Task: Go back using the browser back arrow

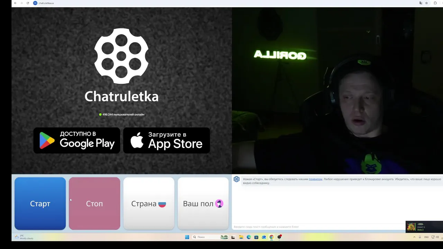Action: (15, 3)
